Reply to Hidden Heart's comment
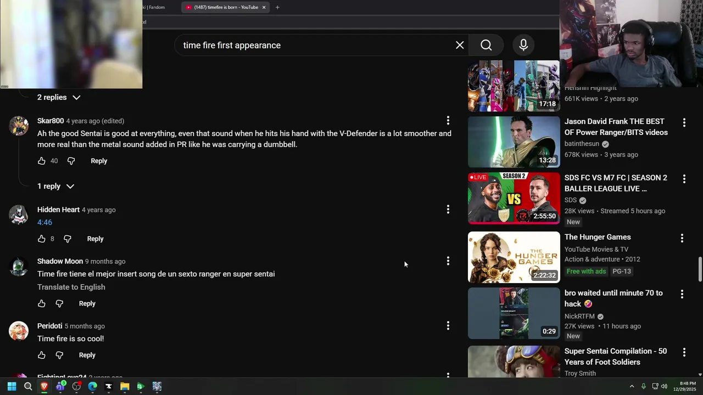 coord(95,239)
